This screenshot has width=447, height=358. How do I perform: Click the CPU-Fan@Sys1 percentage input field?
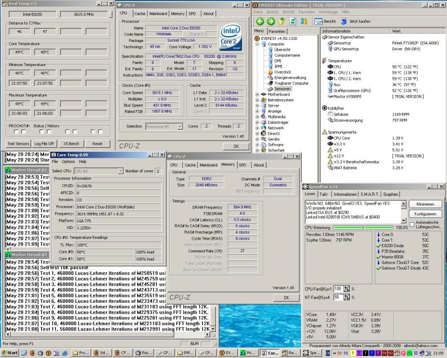pos(338,289)
